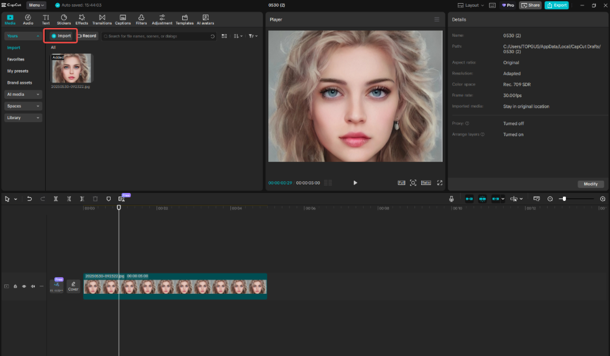Select the pointer selection tool
Screen dimensions: 610x356
point(7,199)
